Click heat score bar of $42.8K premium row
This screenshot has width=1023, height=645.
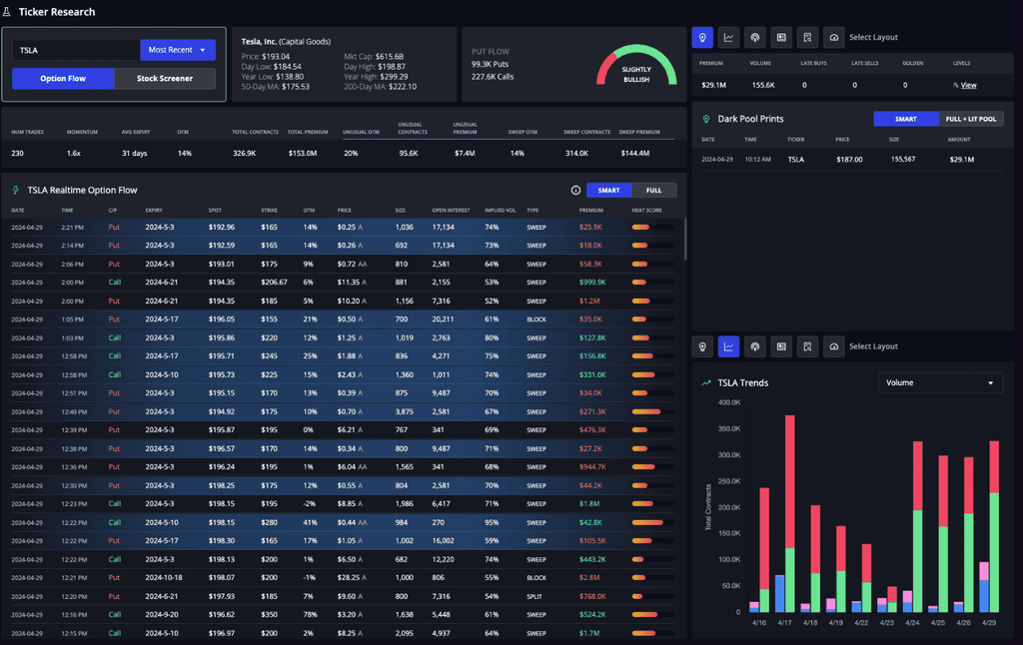tap(652, 523)
